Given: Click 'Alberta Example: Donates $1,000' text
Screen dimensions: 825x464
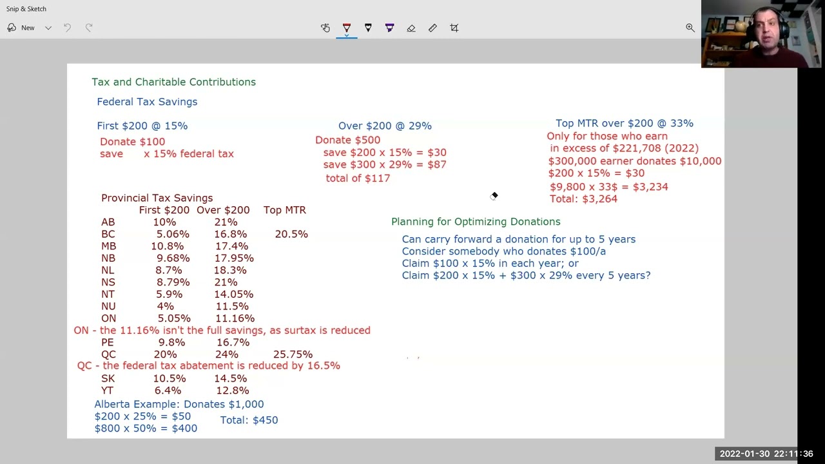Looking at the screenshot, I should pos(179,404).
